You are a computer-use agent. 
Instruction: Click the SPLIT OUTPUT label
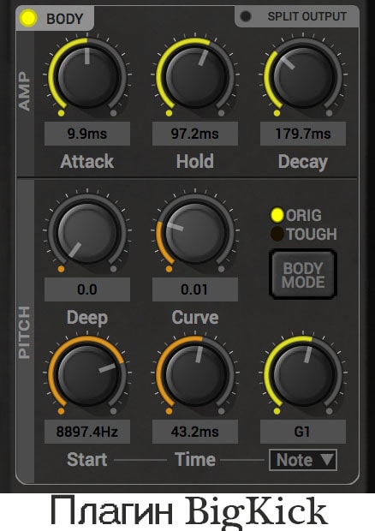pos(307,16)
